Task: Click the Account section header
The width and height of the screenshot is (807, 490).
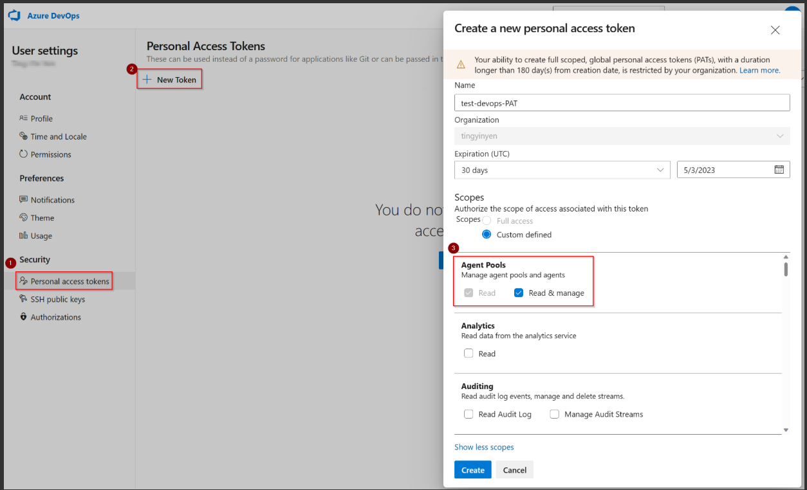Action: 35,97
